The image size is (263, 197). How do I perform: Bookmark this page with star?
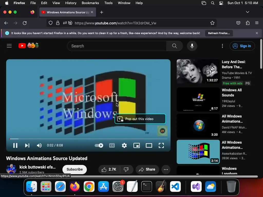[x=212, y=23]
